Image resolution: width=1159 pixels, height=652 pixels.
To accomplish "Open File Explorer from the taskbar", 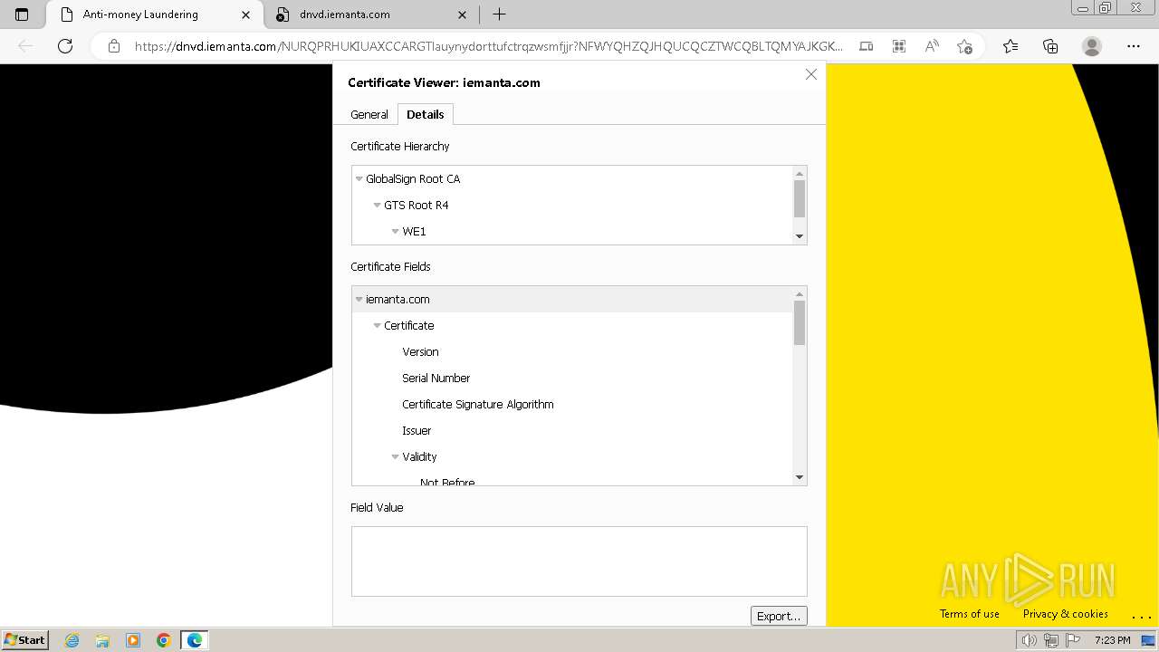I will (x=102, y=640).
